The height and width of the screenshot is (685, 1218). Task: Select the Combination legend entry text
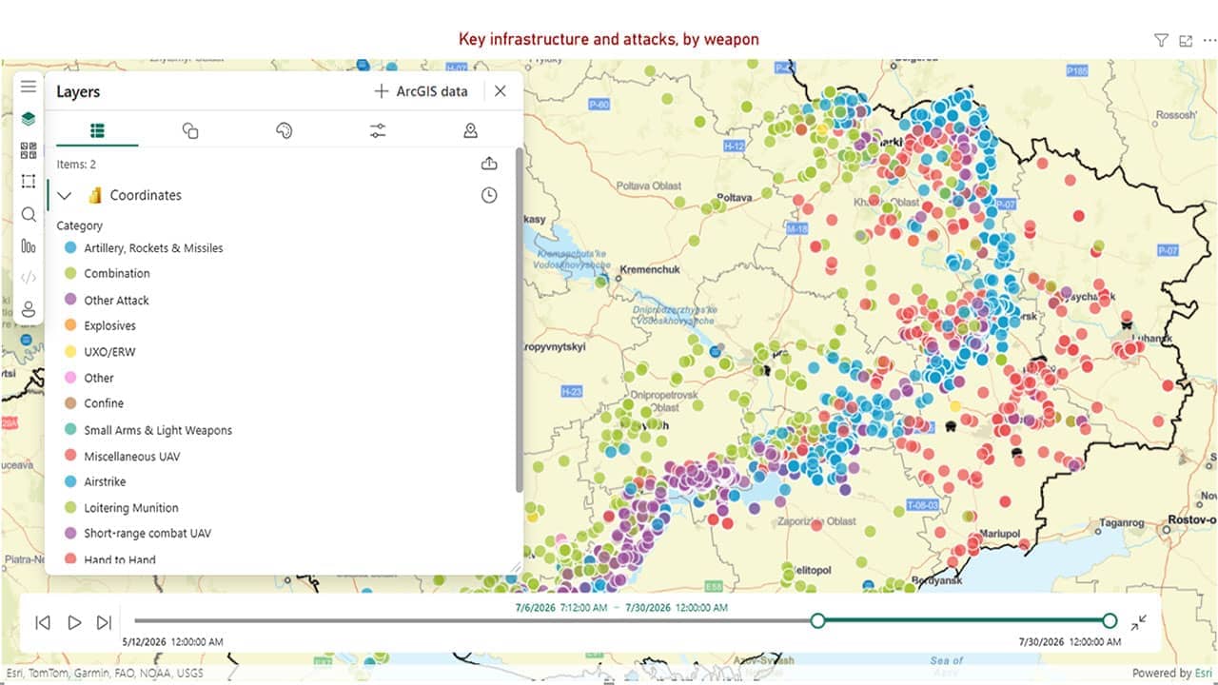(x=117, y=273)
